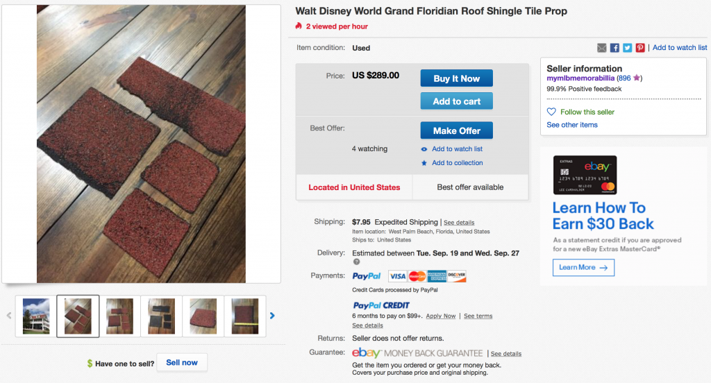Open shipping See details link
This screenshot has height=383, width=711.
click(459, 223)
